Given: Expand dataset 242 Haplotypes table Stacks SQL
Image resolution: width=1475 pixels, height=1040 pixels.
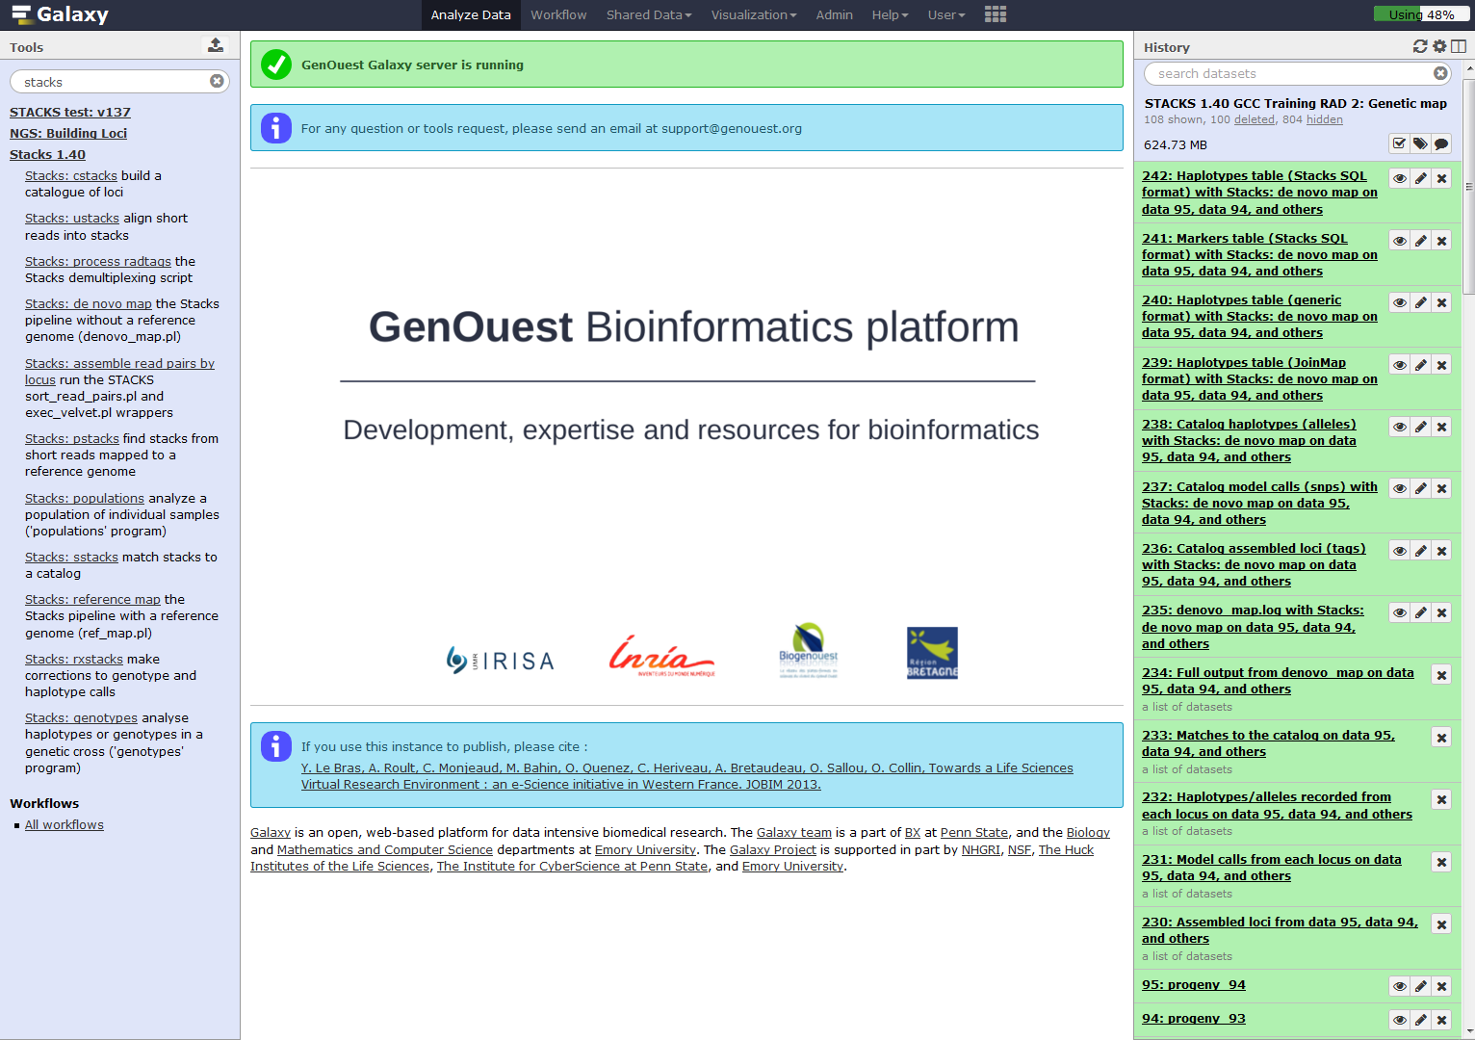Looking at the screenshot, I should click(x=1259, y=193).
